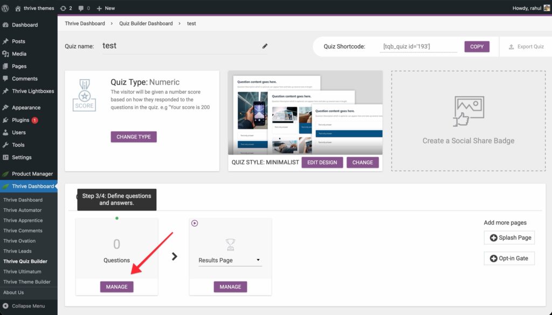This screenshot has width=552, height=315.
Task: Click the updates icon showing 2
Action: tap(66, 8)
